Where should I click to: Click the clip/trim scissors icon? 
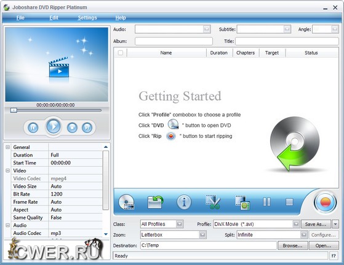pos(212,202)
